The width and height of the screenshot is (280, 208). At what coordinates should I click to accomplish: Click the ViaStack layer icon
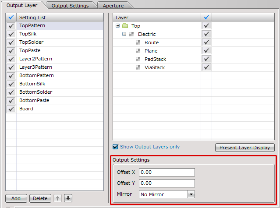[138, 67]
